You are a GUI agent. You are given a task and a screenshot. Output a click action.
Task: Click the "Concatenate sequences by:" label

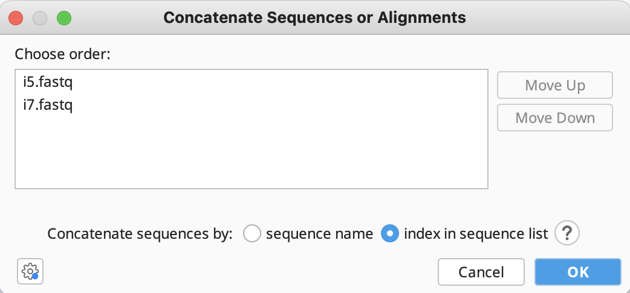pos(140,233)
